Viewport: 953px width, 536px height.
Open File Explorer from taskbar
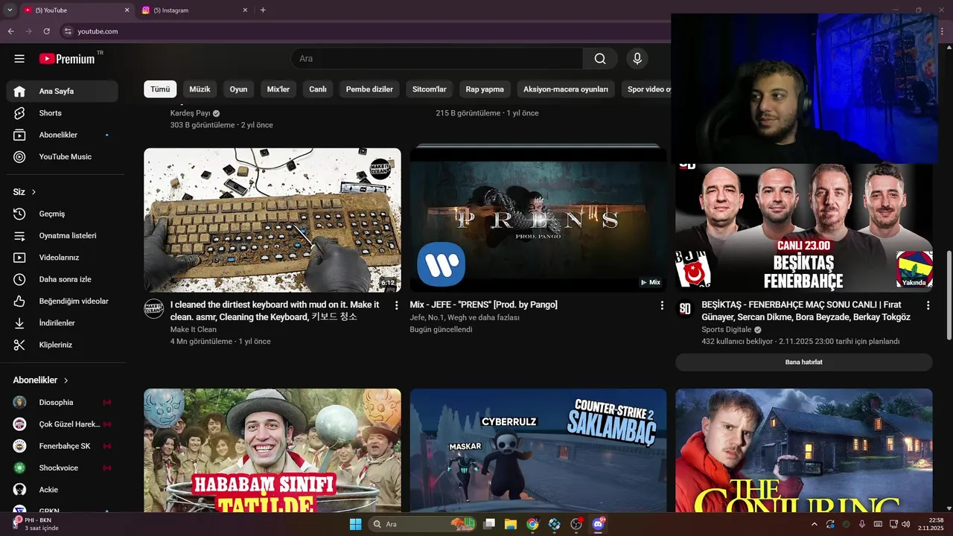pos(511,524)
